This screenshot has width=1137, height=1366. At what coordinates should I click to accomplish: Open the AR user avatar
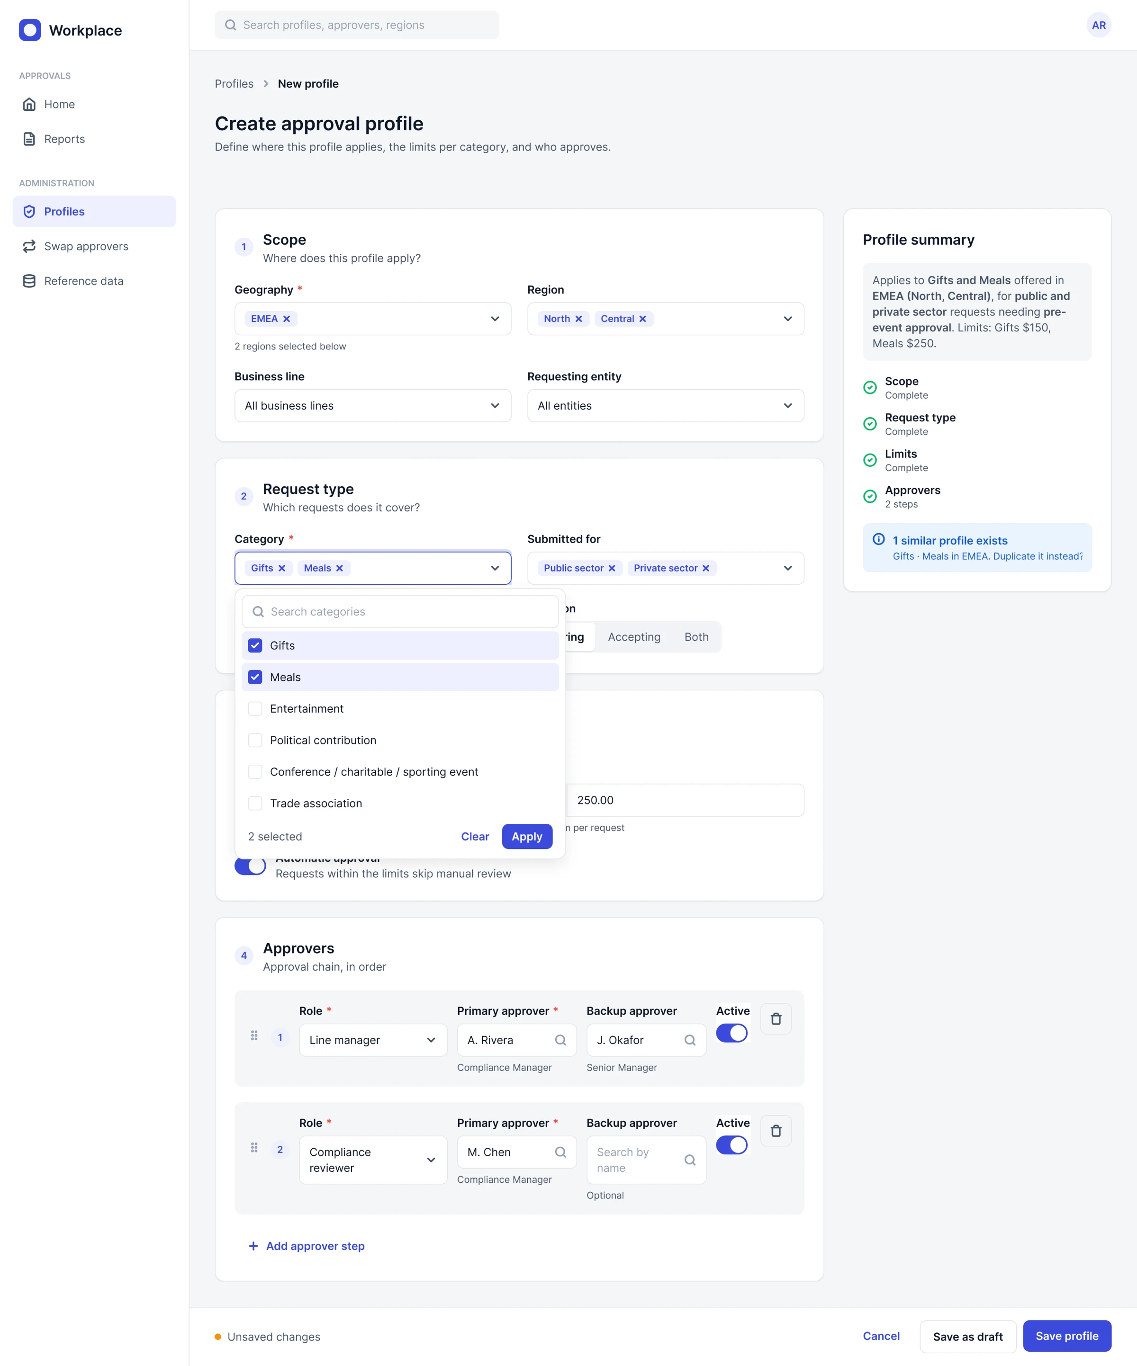(x=1099, y=25)
